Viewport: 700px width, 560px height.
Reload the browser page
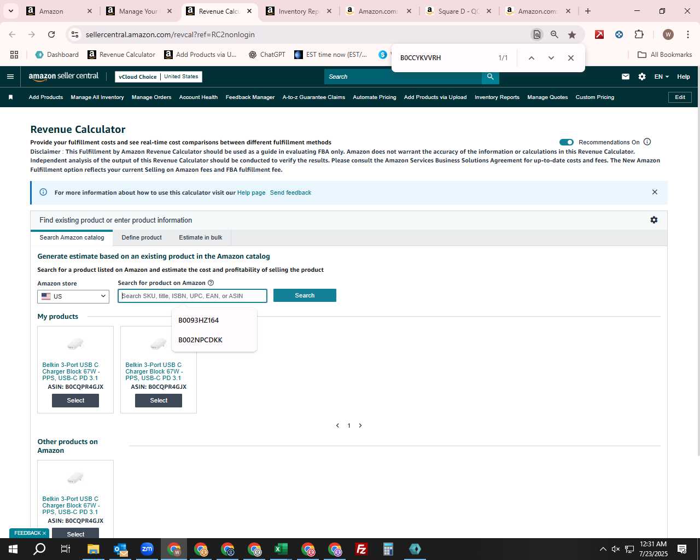tap(51, 34)
